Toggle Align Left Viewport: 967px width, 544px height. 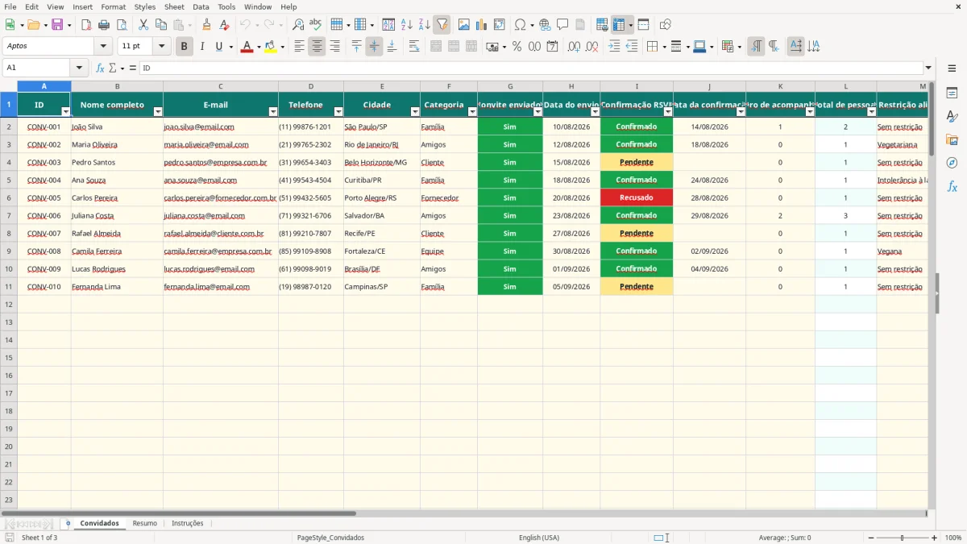pyautogui.click(x=299, y=47)
